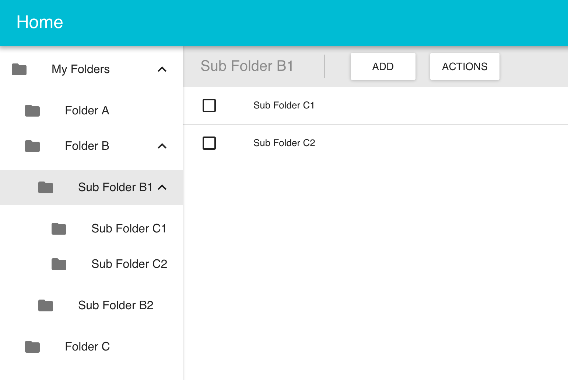
Task: Click the folder icon beside Folder A
Action: [x=32, y=110]
